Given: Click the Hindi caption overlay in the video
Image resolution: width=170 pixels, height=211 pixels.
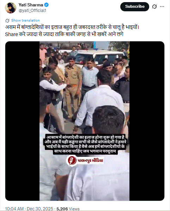Looking at the screenshot, I should coord(85,144).
